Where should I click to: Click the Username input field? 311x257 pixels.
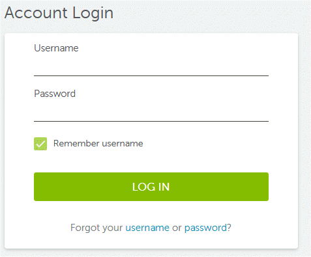(151, 66)
